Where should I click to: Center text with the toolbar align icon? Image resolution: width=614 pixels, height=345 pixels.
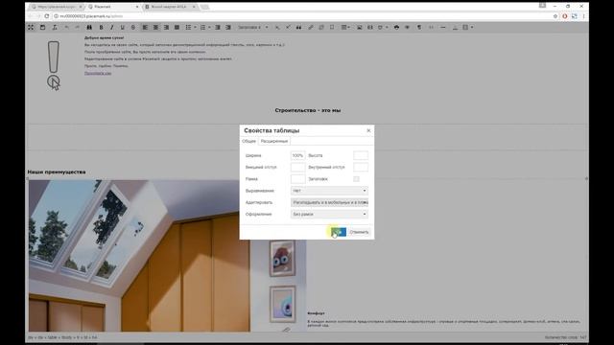pos(155,28)
